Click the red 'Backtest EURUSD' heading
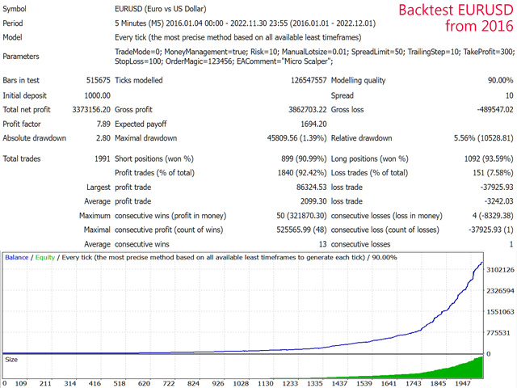Screen dimensions: 517x388 tap(456, 10)
